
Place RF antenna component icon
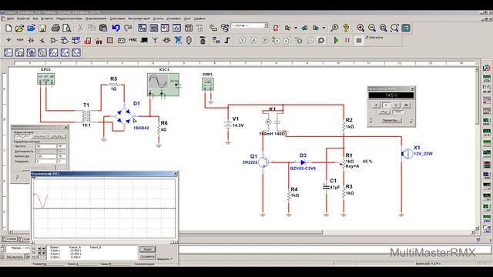point(155,40)
